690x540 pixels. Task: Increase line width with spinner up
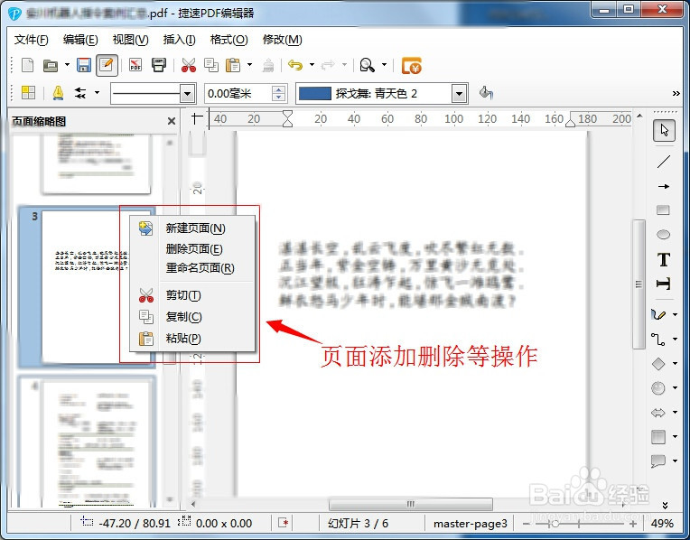point(278,89)
